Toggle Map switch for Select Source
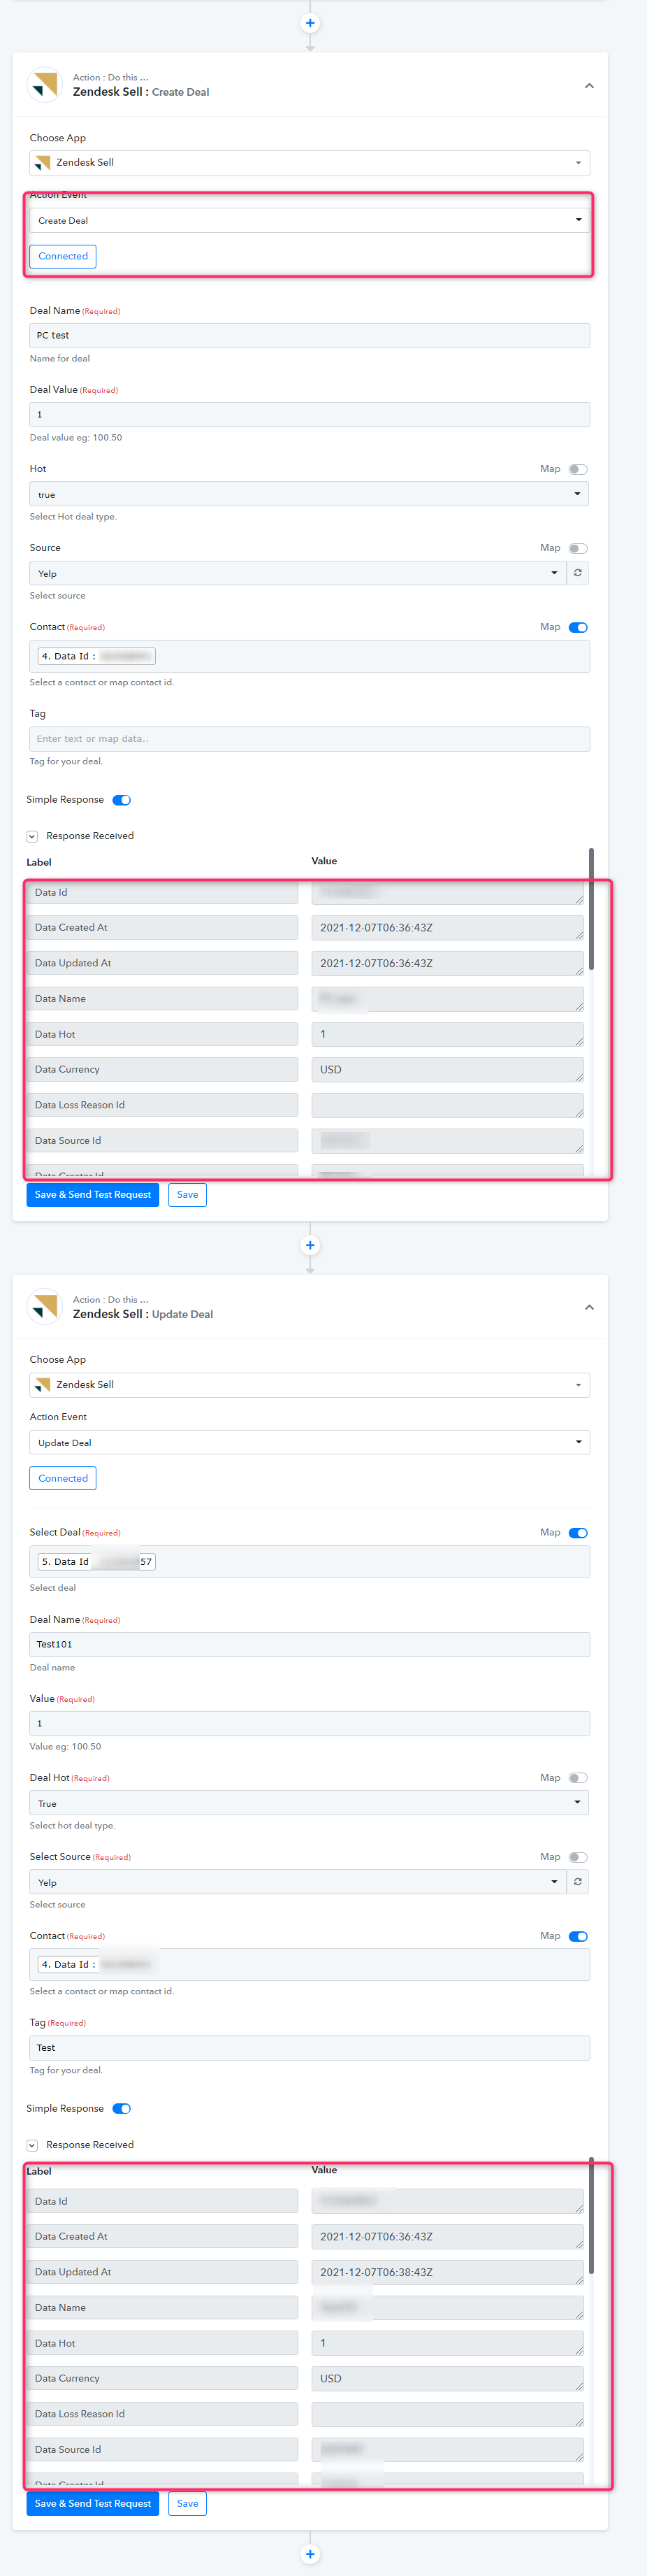 click(x=578, y=1857)
